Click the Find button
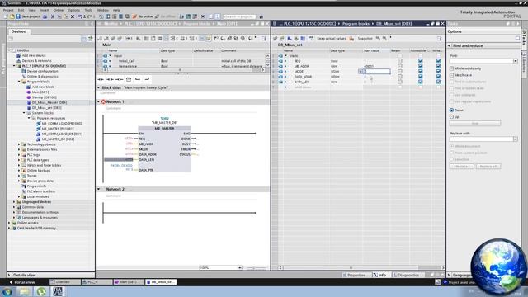528x297 pixels. pyautogui.click(x=475, y=124)
